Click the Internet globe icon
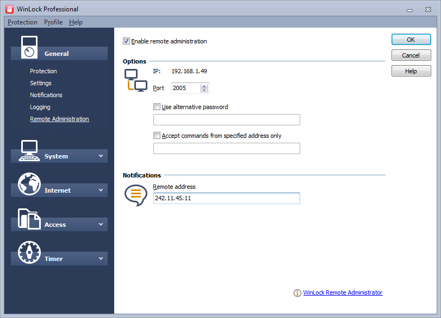This screenshot has height=318, width=441. point(29,184)
